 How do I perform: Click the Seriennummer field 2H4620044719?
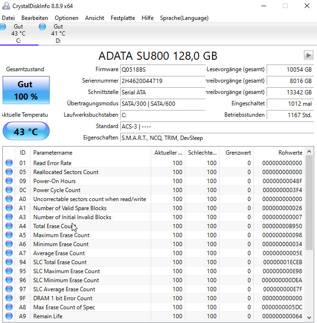(x=163, y=81)
